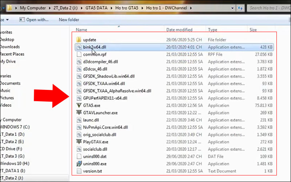Open My Drive in the navigation pane
The height and width of the screenshot is (182, 291).
tap(8, 62)
